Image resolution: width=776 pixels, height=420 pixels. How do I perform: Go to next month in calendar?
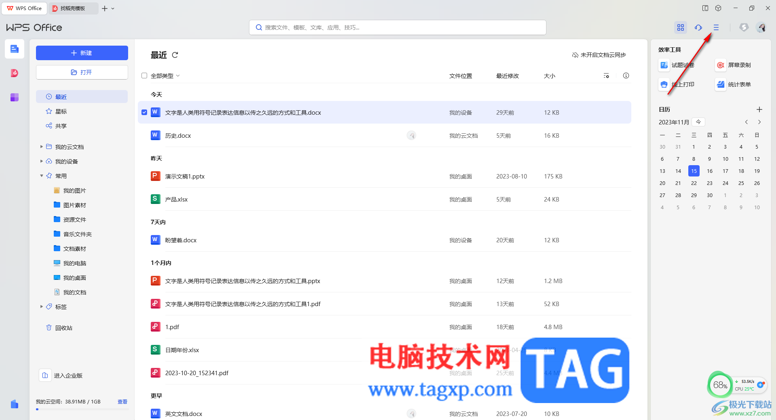point(759,122)
